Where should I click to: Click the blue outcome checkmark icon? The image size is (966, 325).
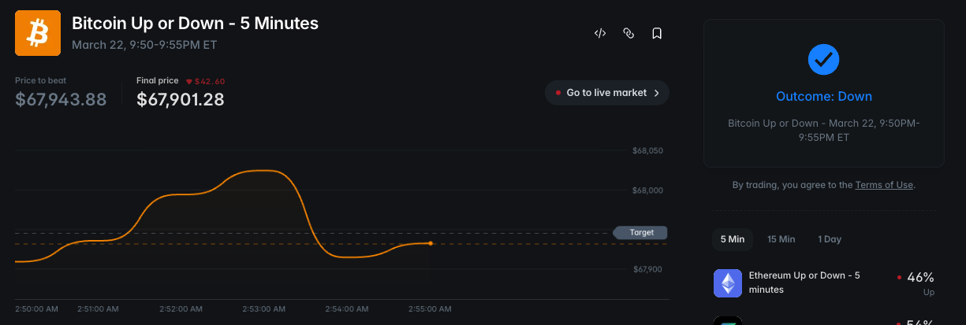[823, 59]
